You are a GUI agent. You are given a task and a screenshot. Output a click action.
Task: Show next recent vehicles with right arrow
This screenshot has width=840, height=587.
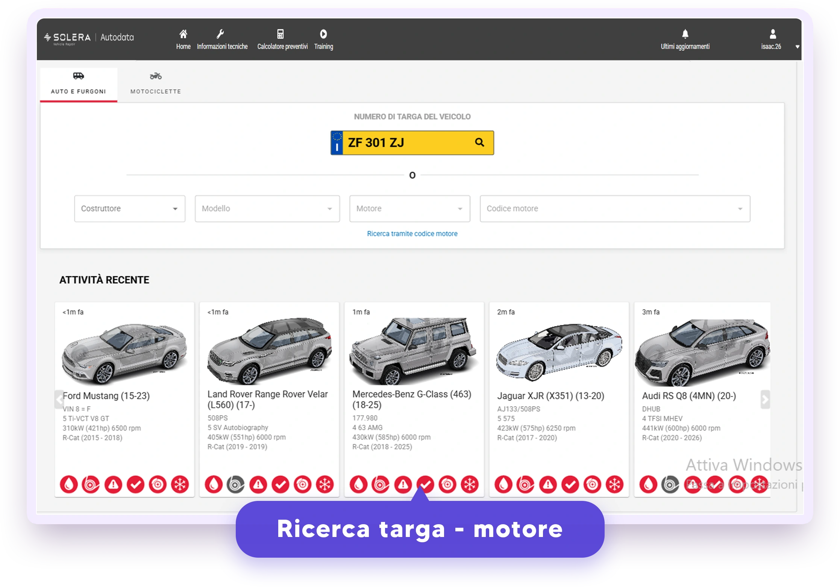point(765,399)
